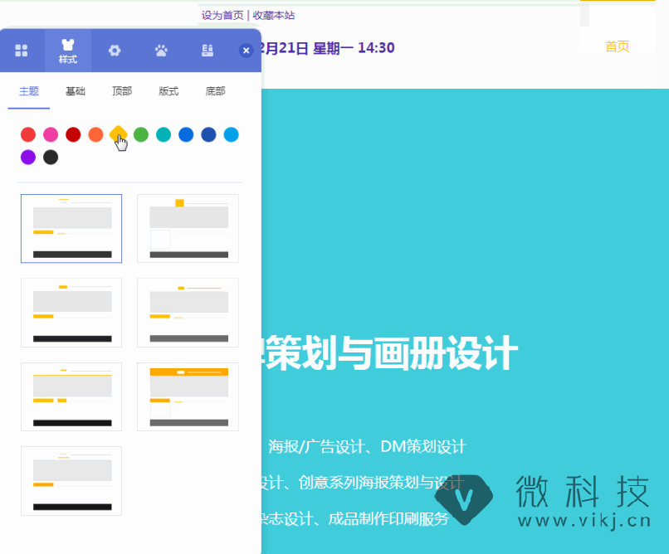Click the 设为首页 link
Image resolution: width=669 pixels, height=554 pixels.
tap(222, 15)
